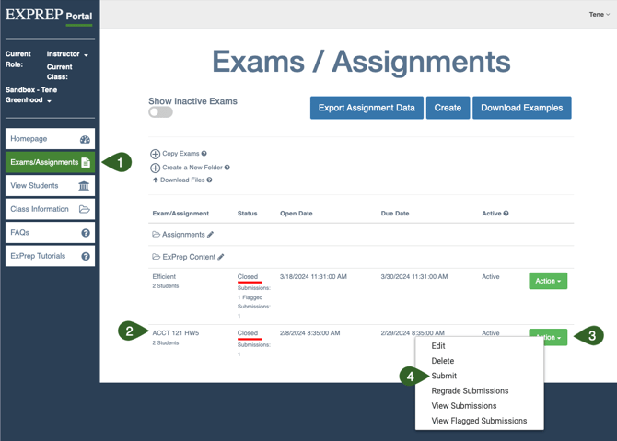Click the View Students building icon

tap(84, 186)
